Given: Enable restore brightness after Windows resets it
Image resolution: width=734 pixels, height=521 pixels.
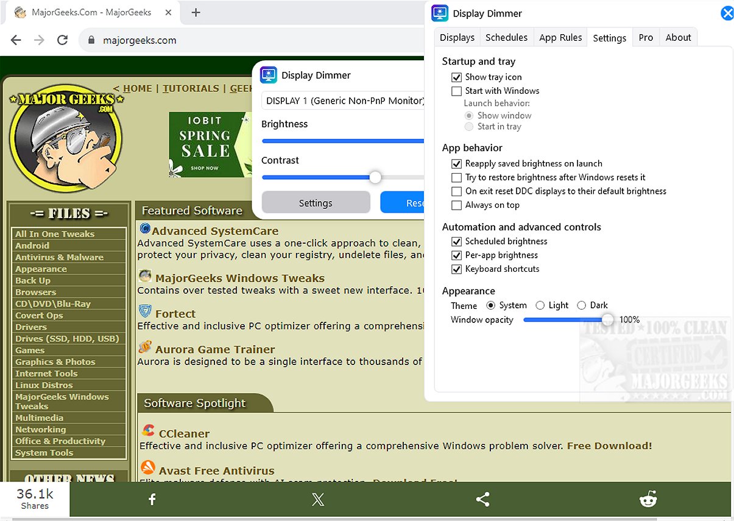Looking at the screenshot, I should click(x=456, y=177).
